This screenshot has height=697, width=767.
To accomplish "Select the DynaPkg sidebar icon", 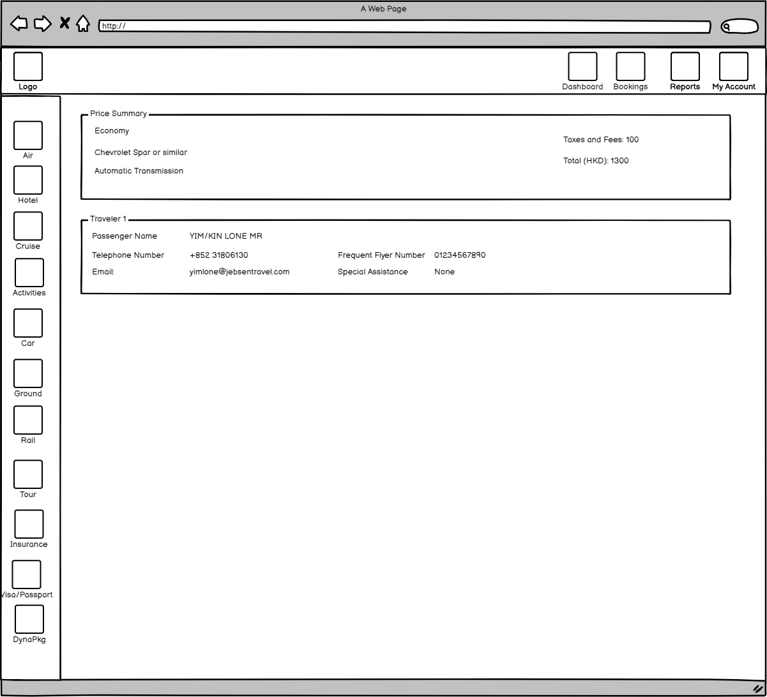I will point(29,619).
